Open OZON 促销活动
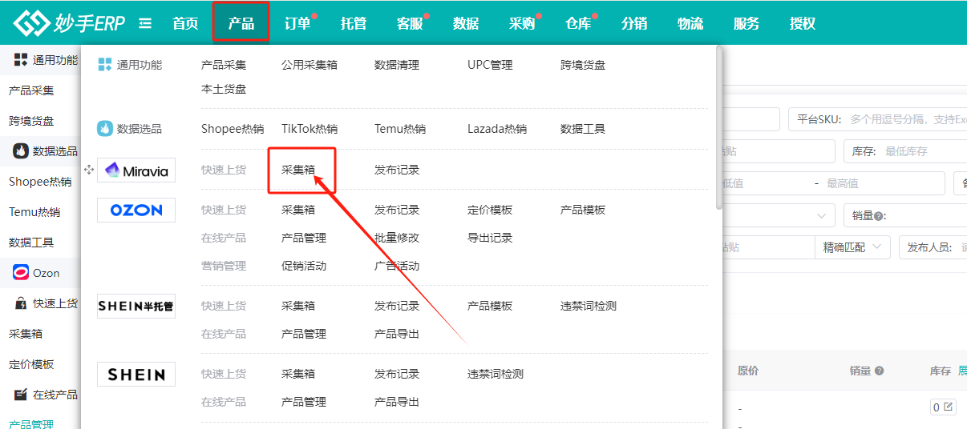 click(304, 266)
